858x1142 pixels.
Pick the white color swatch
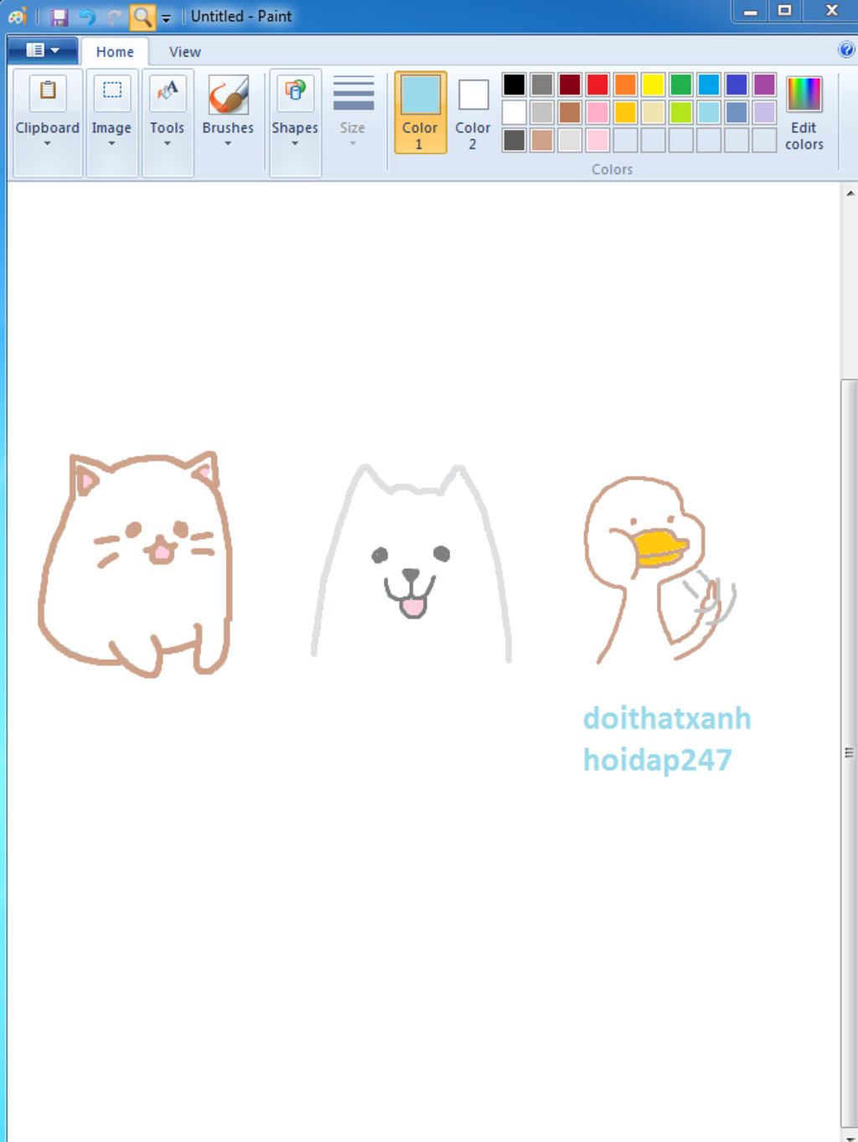click(x=514, y=112)
